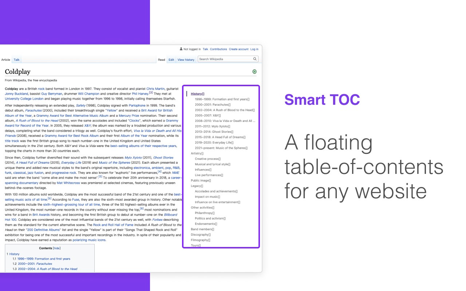Click the search magnifier icon in Wikipedia search
Image resolution: width=466 pixels, height=291 pixels.
click(255, 59)
